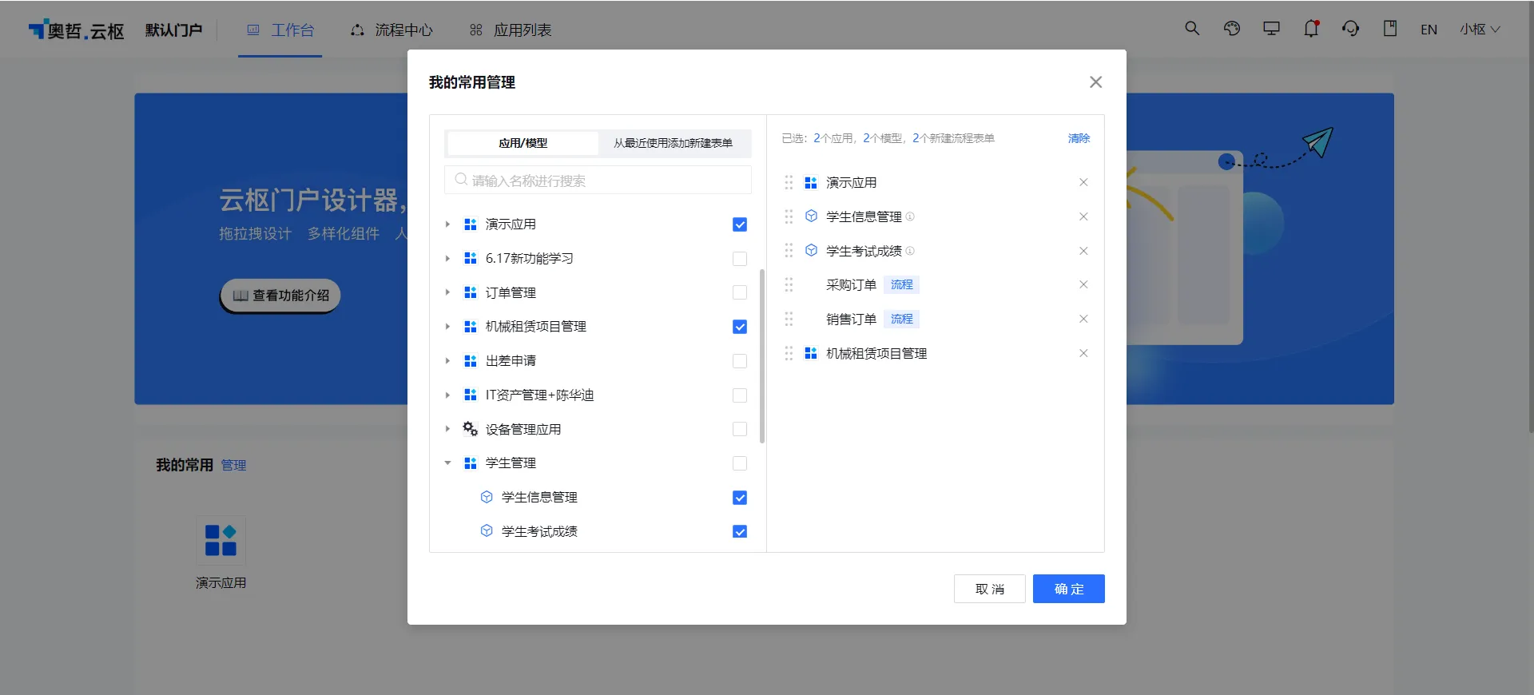Enable the 出差申请 checkbox

coord(740,361)
